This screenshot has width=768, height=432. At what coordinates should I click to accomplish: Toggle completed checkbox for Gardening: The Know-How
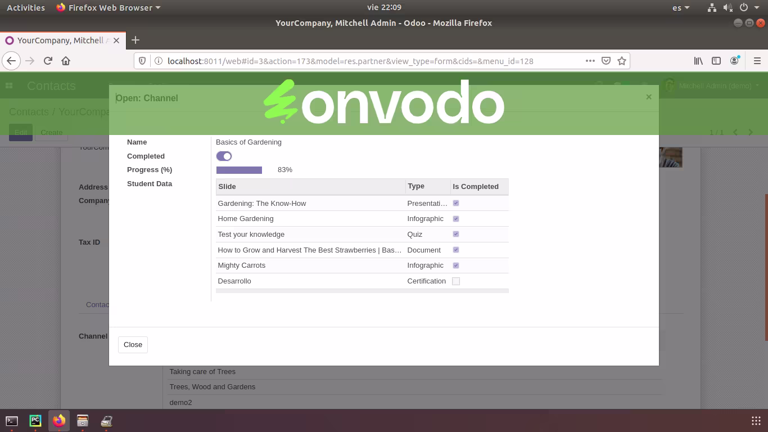click(456, 203)
